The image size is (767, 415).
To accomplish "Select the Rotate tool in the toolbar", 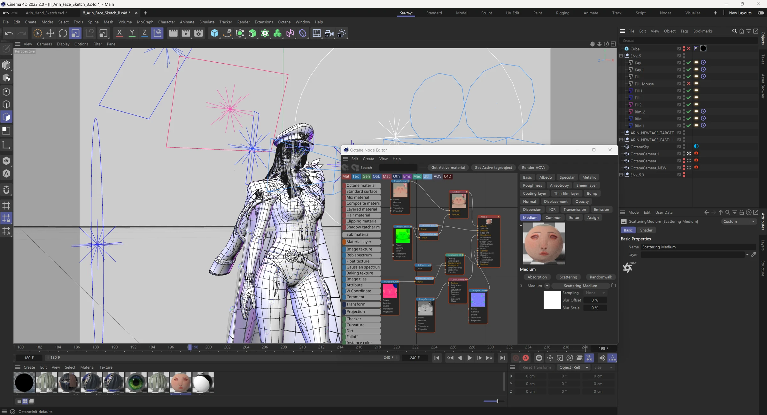I will tap(63, 33).
